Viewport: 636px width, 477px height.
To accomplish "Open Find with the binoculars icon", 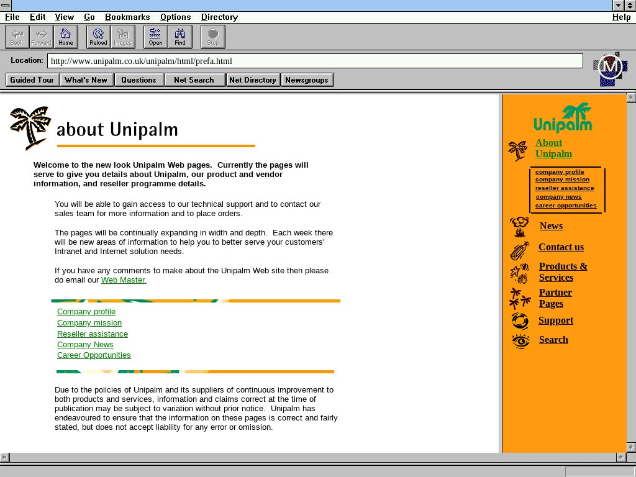I will click(180, 37).
